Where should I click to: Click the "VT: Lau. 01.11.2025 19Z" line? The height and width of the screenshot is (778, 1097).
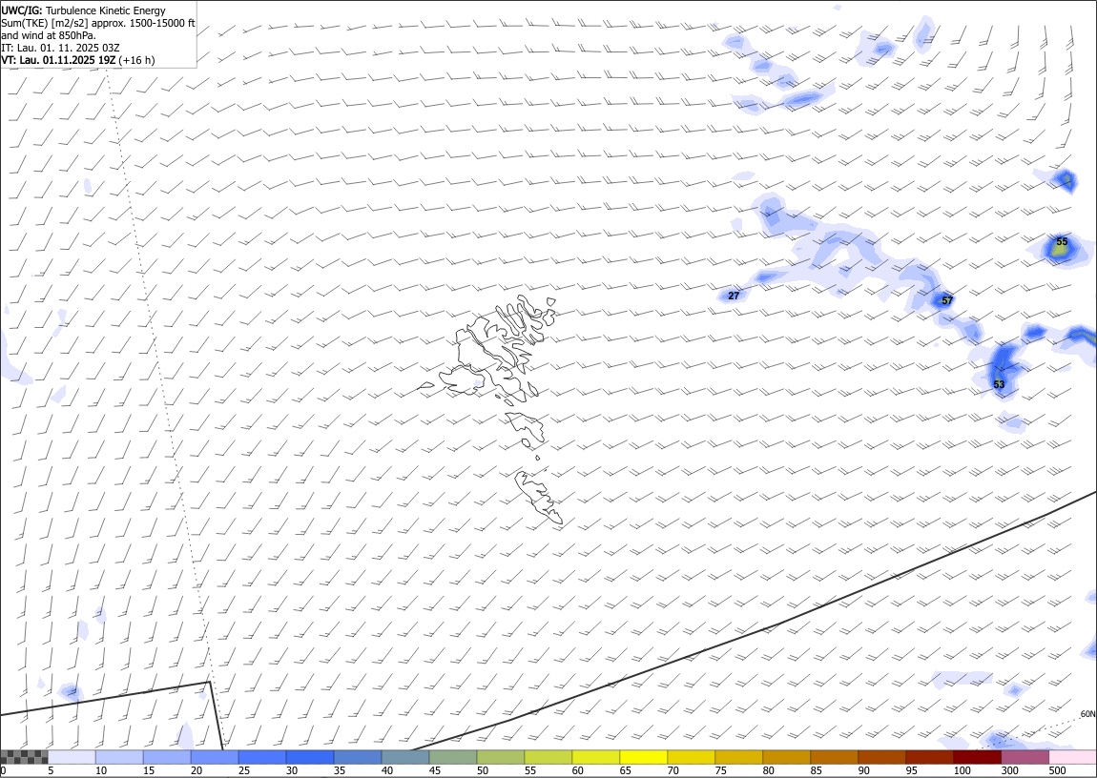59,60
